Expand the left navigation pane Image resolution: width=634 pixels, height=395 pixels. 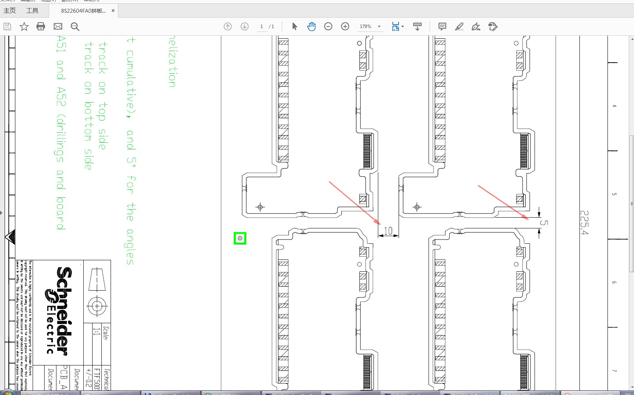tap(2, 212)
